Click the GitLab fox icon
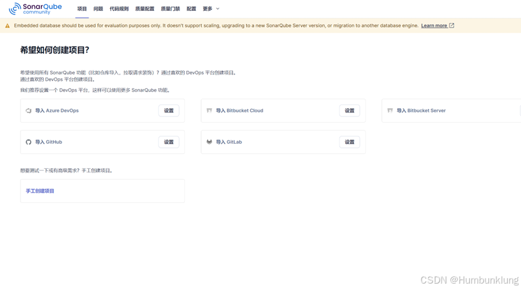The height and width of the screenshot is (289, 521). (210, 142)
